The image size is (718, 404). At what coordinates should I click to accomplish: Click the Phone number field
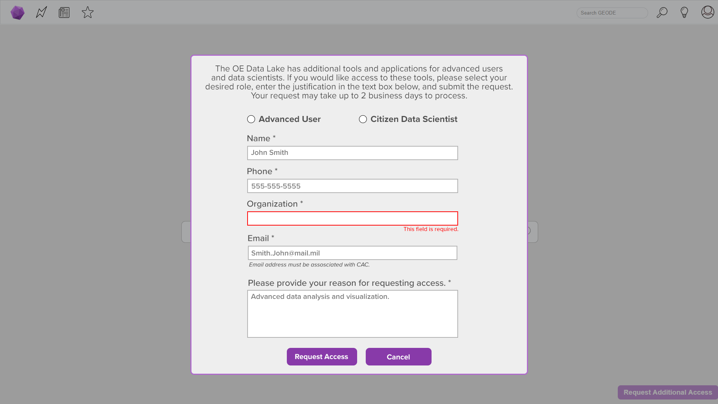coord(352,186)
